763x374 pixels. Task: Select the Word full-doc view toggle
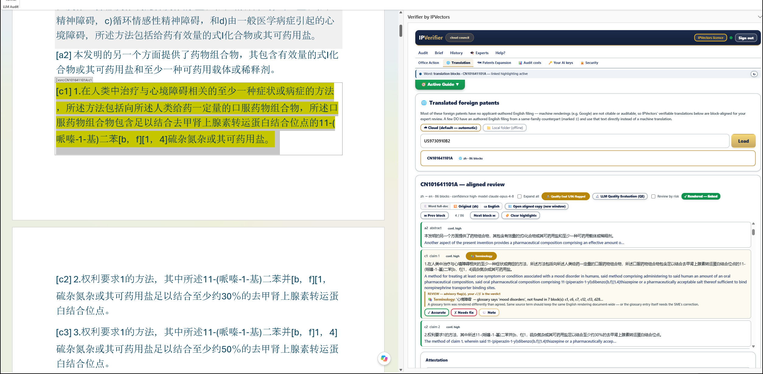[x=436, y=206]
